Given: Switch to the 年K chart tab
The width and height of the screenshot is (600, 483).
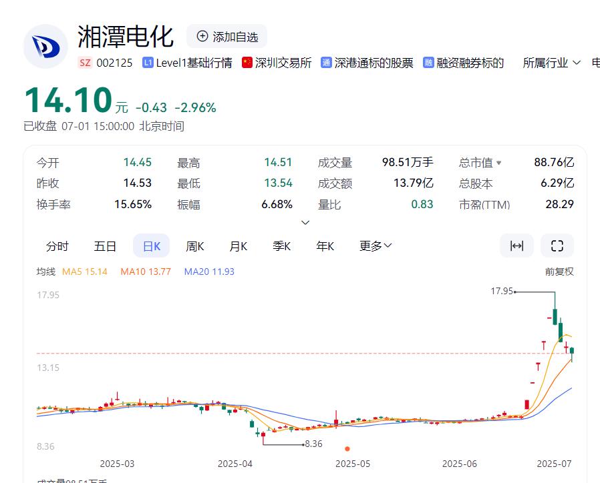Looking at the screenshot, I should (x=325, y=246).
